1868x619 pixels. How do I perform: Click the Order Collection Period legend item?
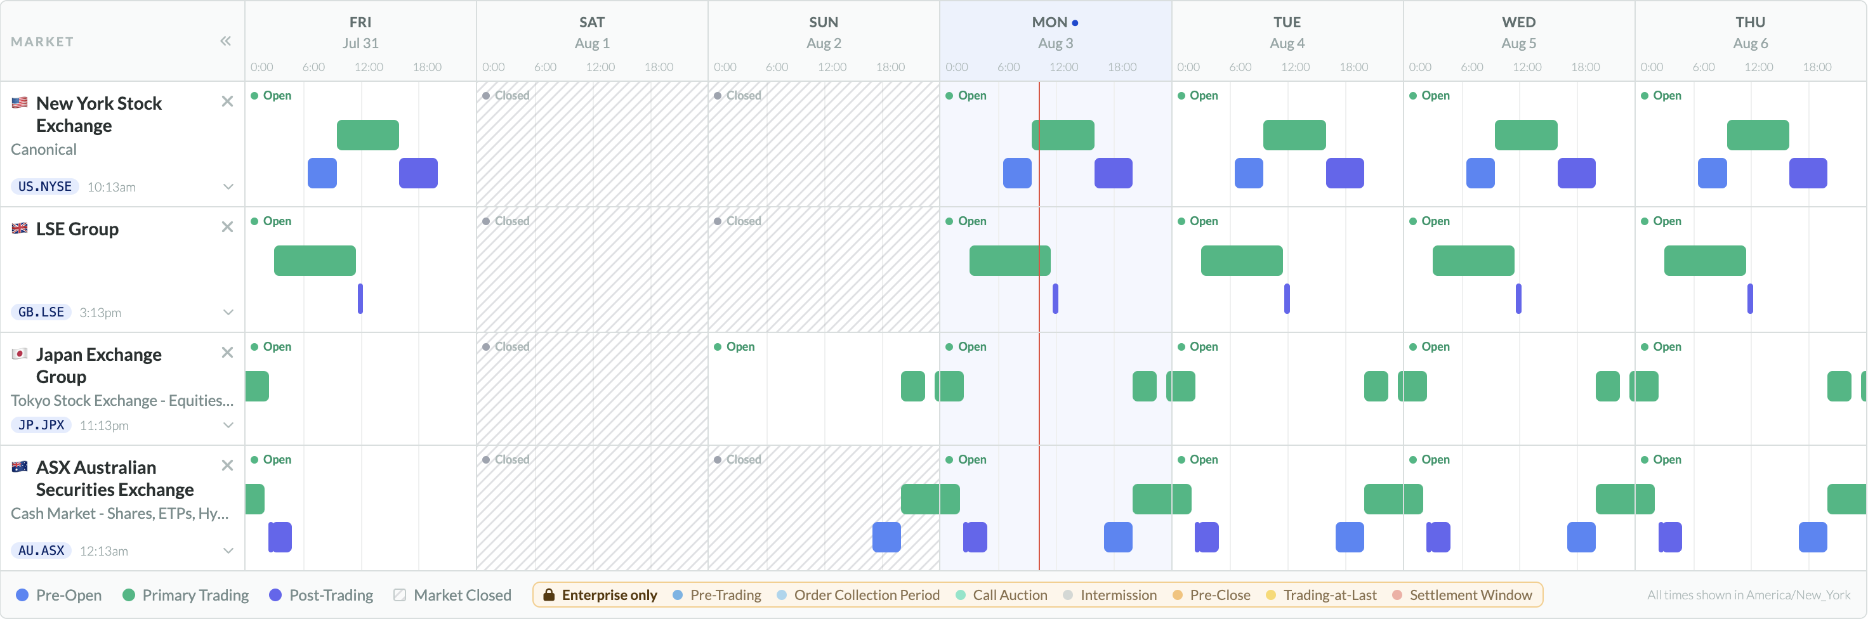pyautogui.click(x=858, y=595)
